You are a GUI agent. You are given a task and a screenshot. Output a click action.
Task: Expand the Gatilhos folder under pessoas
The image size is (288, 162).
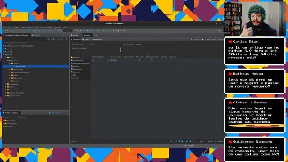coord(10,81)
